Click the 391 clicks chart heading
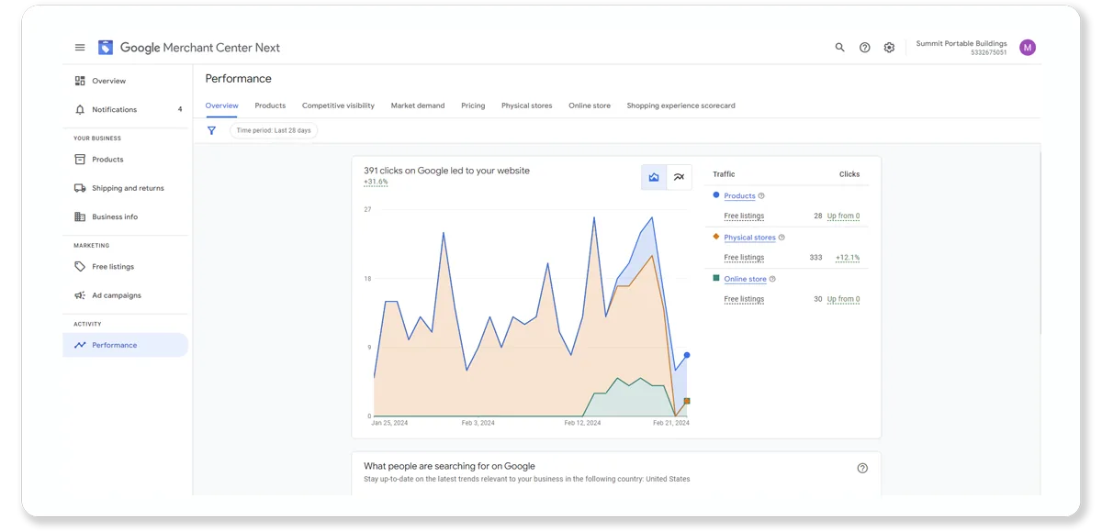Viewport: 1102px width, 532px height. click(x=446, y=171)
